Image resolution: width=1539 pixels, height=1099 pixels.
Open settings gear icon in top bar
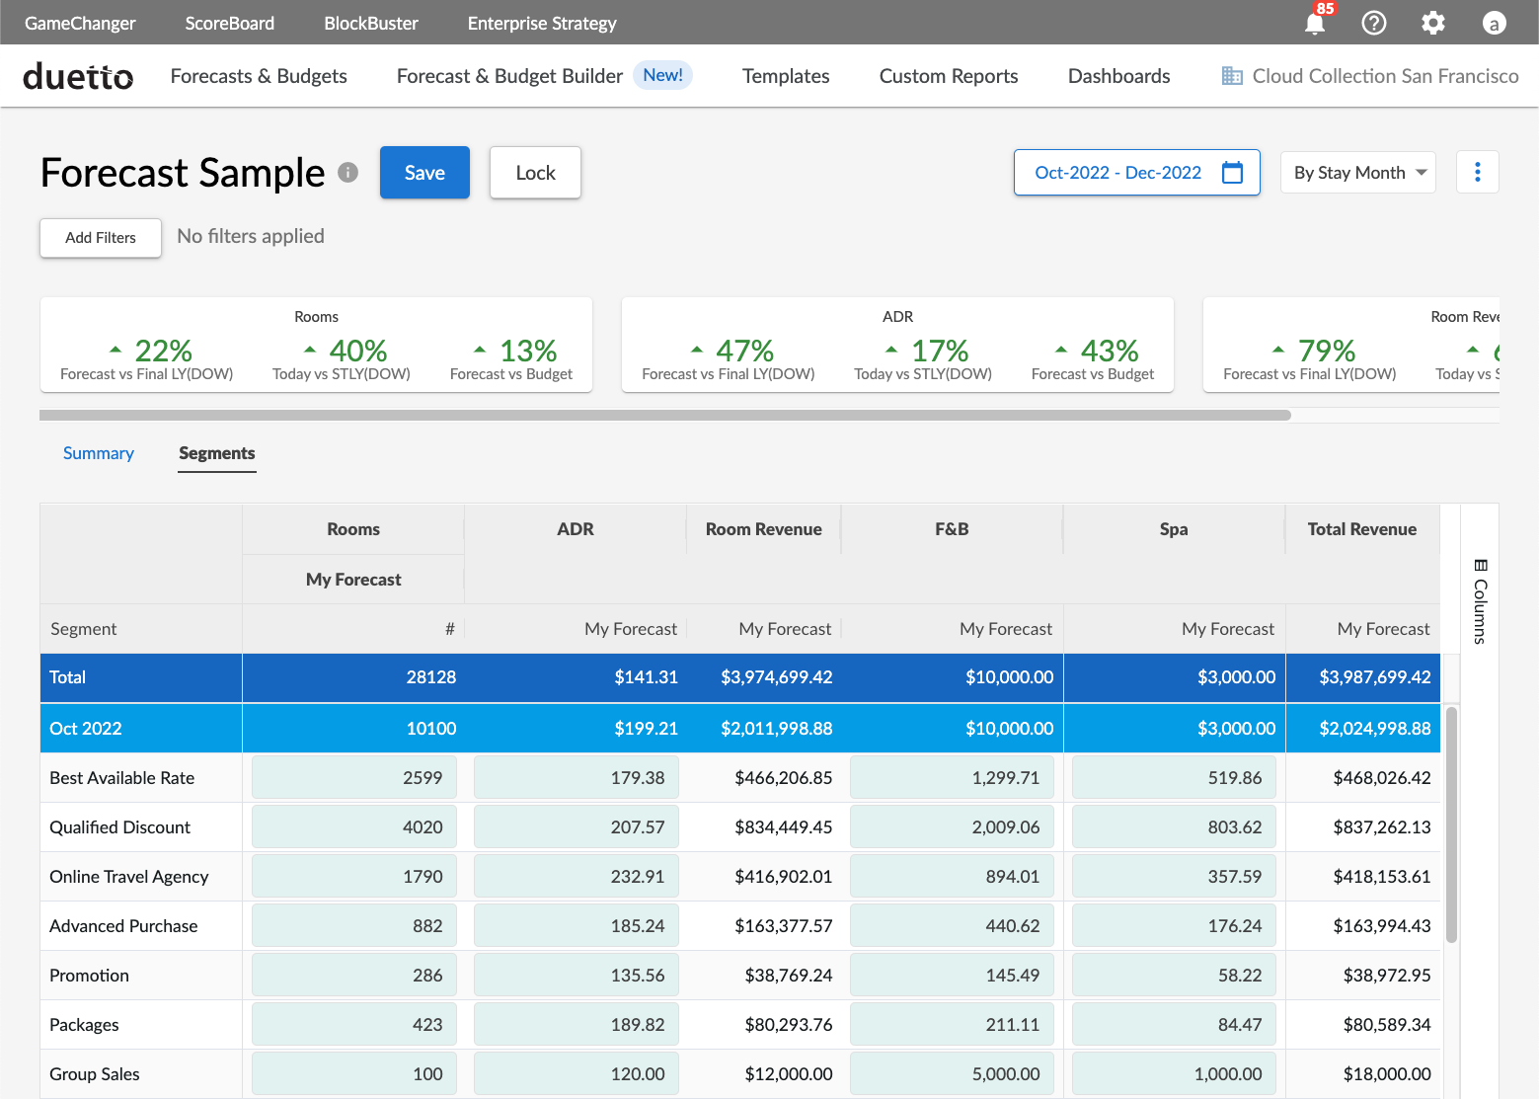tap(1432, 23)
